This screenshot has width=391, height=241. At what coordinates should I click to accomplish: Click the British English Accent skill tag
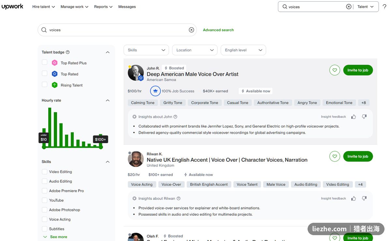(209, 184)
